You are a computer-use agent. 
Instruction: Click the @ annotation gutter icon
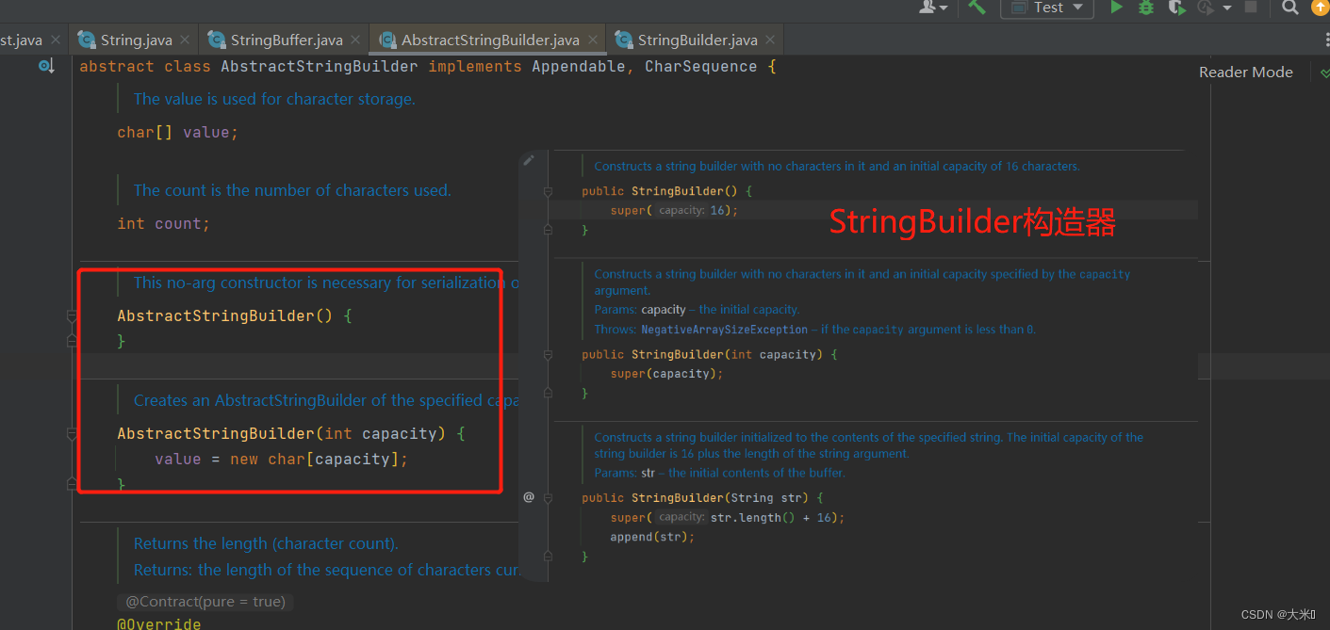529,496
